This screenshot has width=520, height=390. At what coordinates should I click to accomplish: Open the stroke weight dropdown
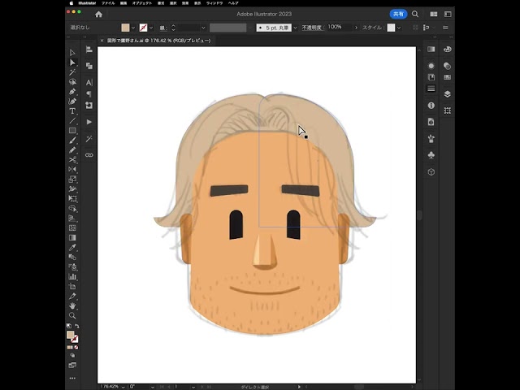point(203,28)
